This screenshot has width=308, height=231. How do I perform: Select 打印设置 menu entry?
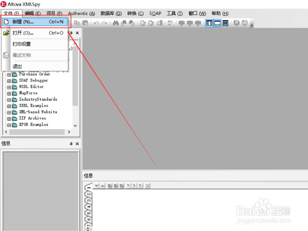pyautogui.click(x=35, y=44)
